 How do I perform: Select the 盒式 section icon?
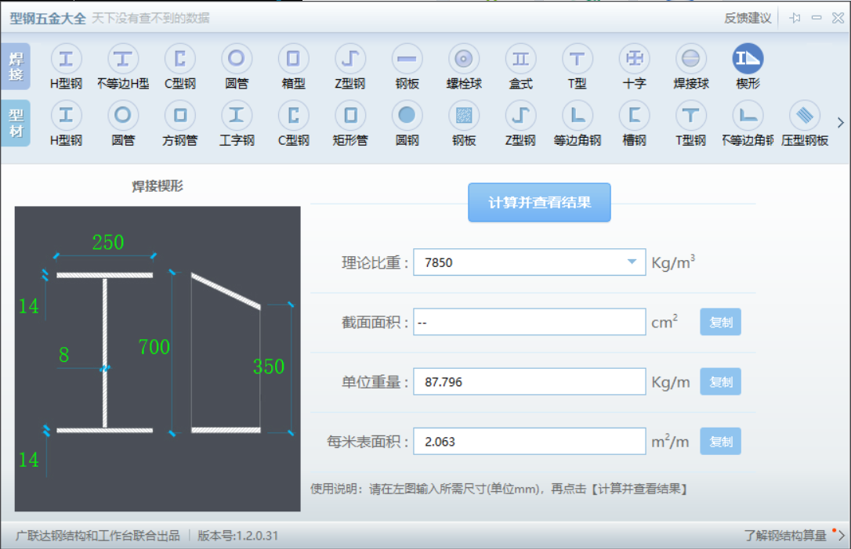520,59
